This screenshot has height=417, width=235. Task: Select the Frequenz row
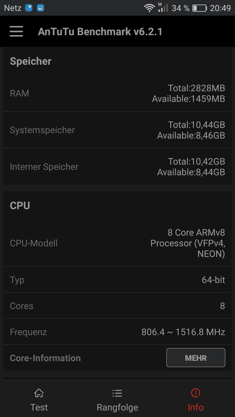117,332
